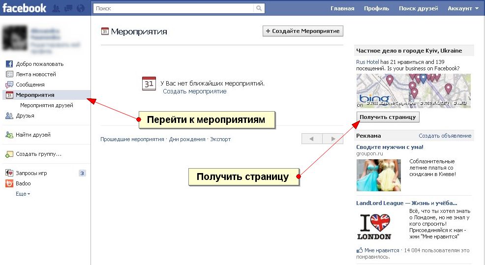Click the Друзья people icon
Viewport: 485px width, 265px height.
point(9,116)
